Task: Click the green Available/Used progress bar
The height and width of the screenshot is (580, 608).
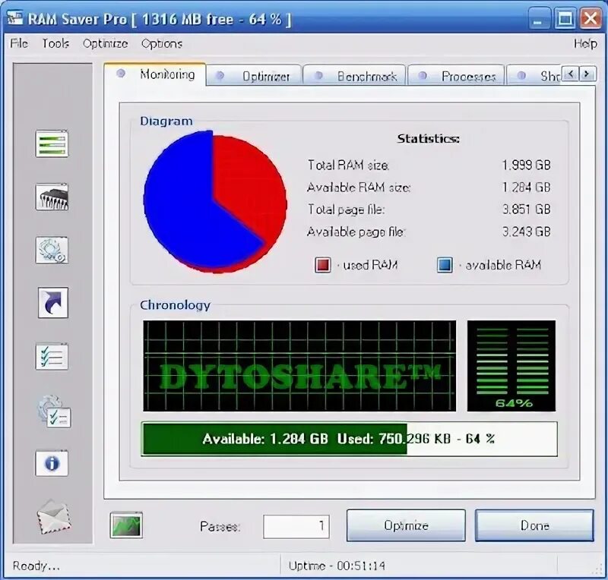Action: coord(350,439)
